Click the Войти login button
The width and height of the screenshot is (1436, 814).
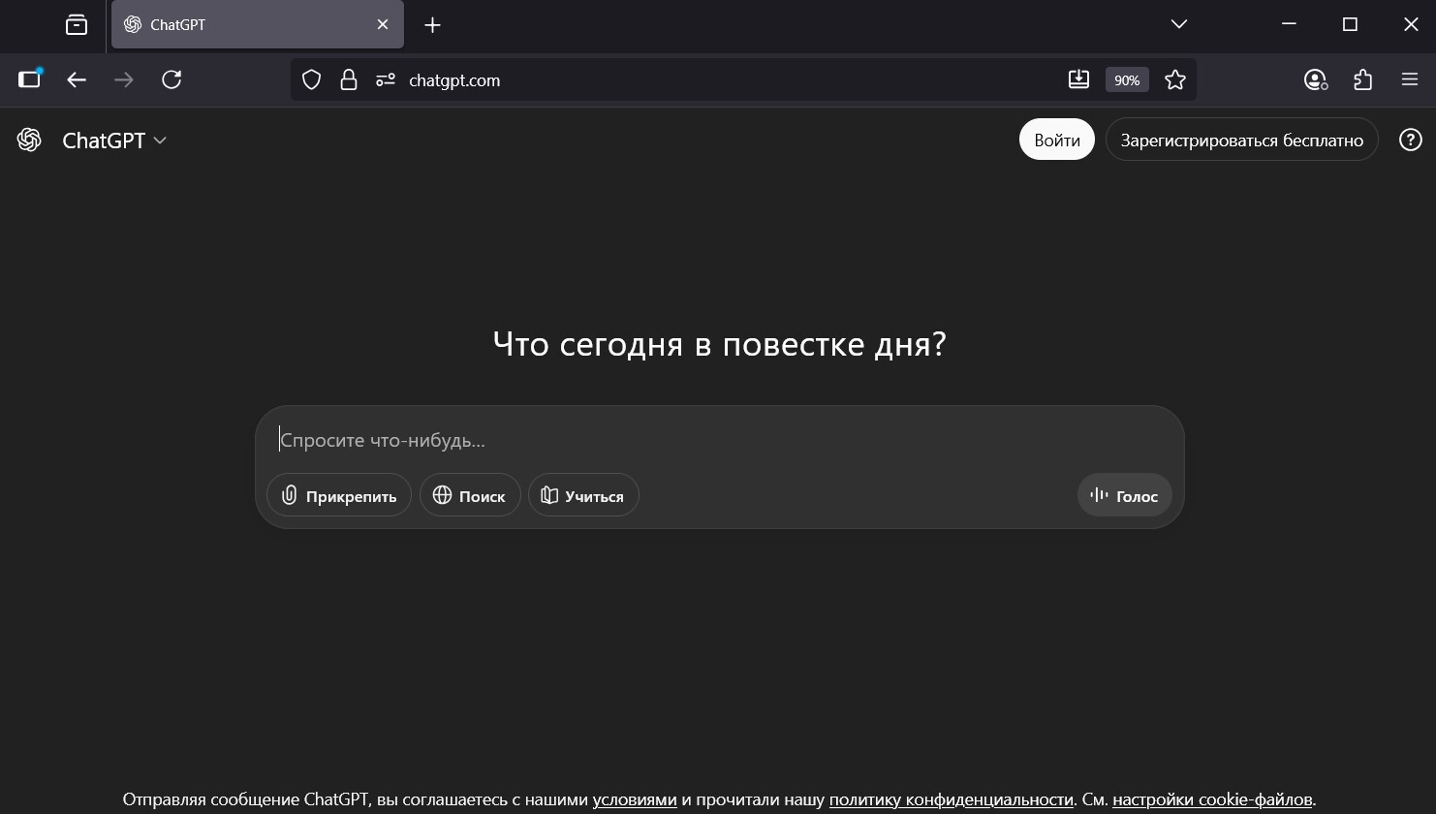1056,141
